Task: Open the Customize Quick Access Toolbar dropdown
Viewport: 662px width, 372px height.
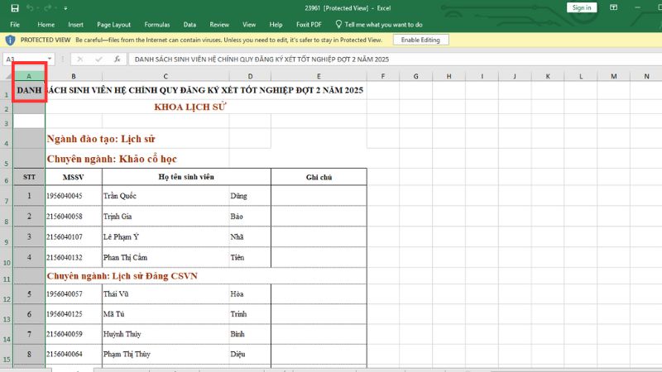Action: (65, 7)
